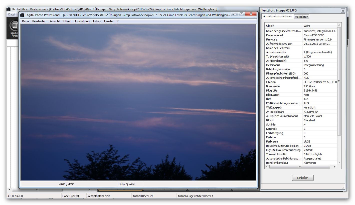Click the Kontrast row
355x205 pixels.
[x=301, y=129]
